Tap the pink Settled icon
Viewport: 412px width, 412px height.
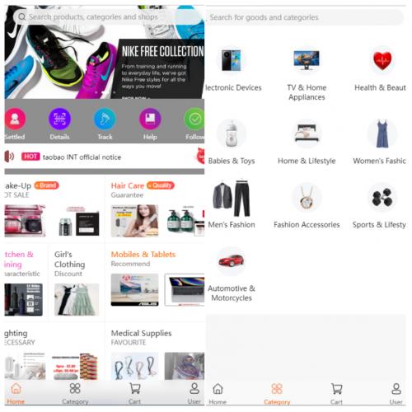15,119
